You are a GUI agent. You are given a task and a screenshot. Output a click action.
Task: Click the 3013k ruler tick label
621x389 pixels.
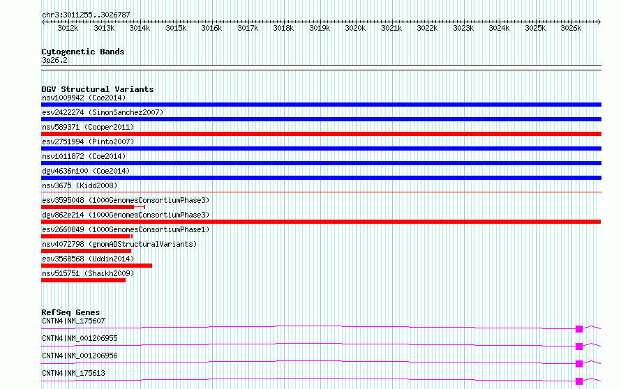coord(104,28)
